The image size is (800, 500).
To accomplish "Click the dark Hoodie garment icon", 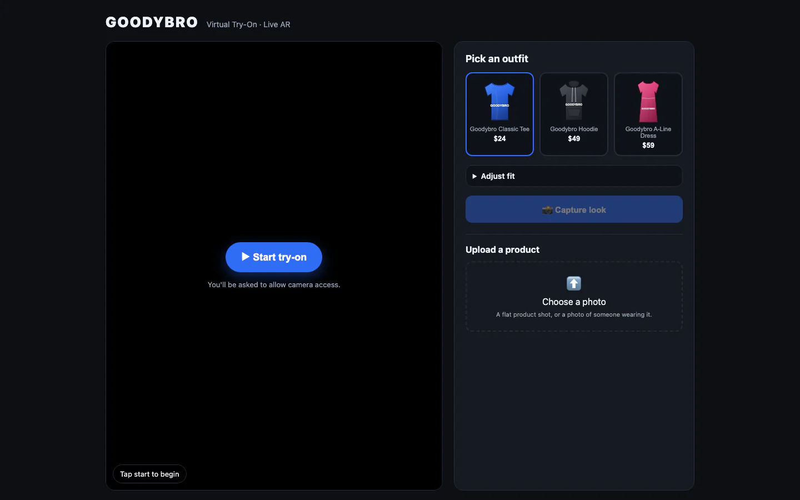I will point(574,101).
